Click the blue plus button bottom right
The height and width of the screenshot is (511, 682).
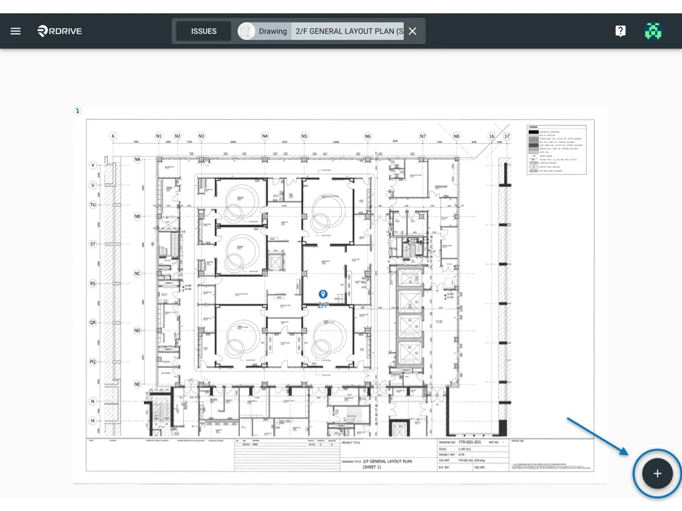point(657,473)
